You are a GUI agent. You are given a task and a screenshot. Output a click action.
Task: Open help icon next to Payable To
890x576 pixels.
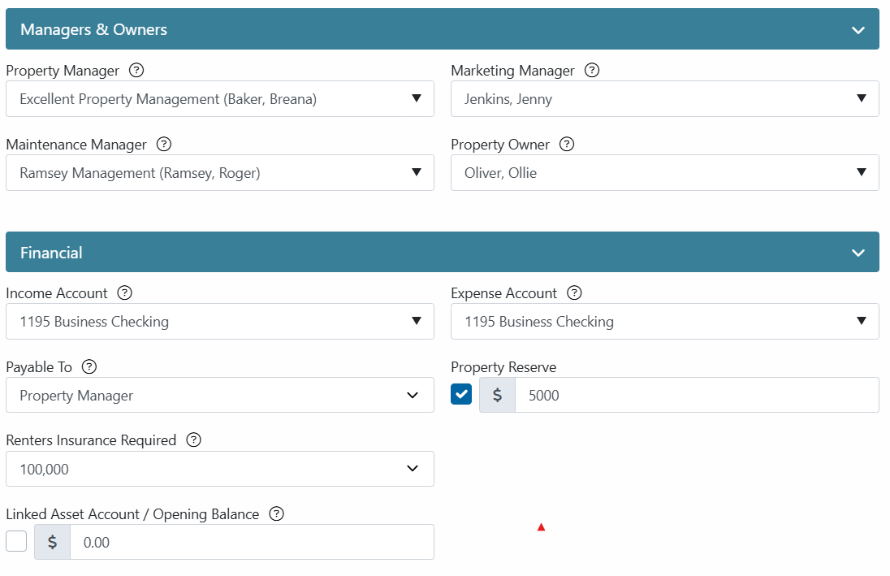pos(89,367)
